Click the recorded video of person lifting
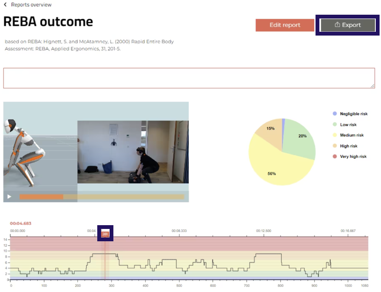This screenshot has width=381, height=292. pos(133,152)
